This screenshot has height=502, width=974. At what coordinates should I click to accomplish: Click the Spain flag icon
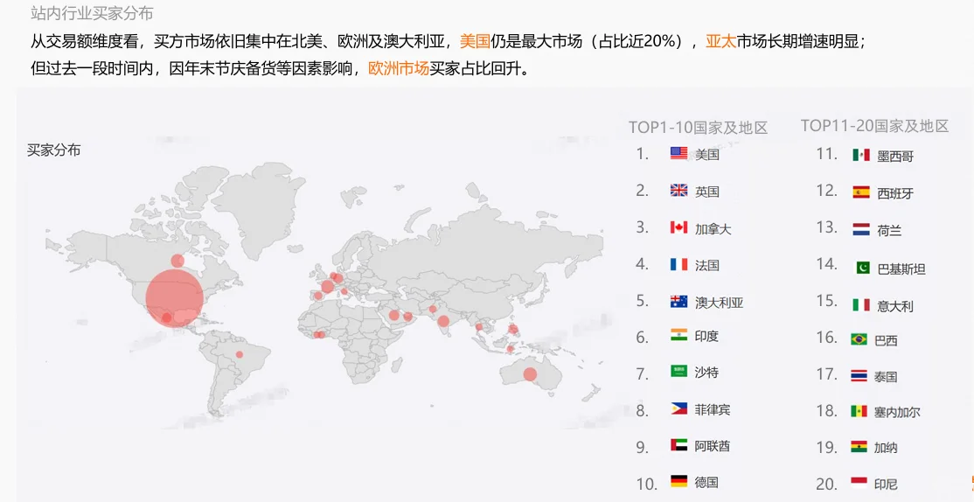tap(861, 192)
